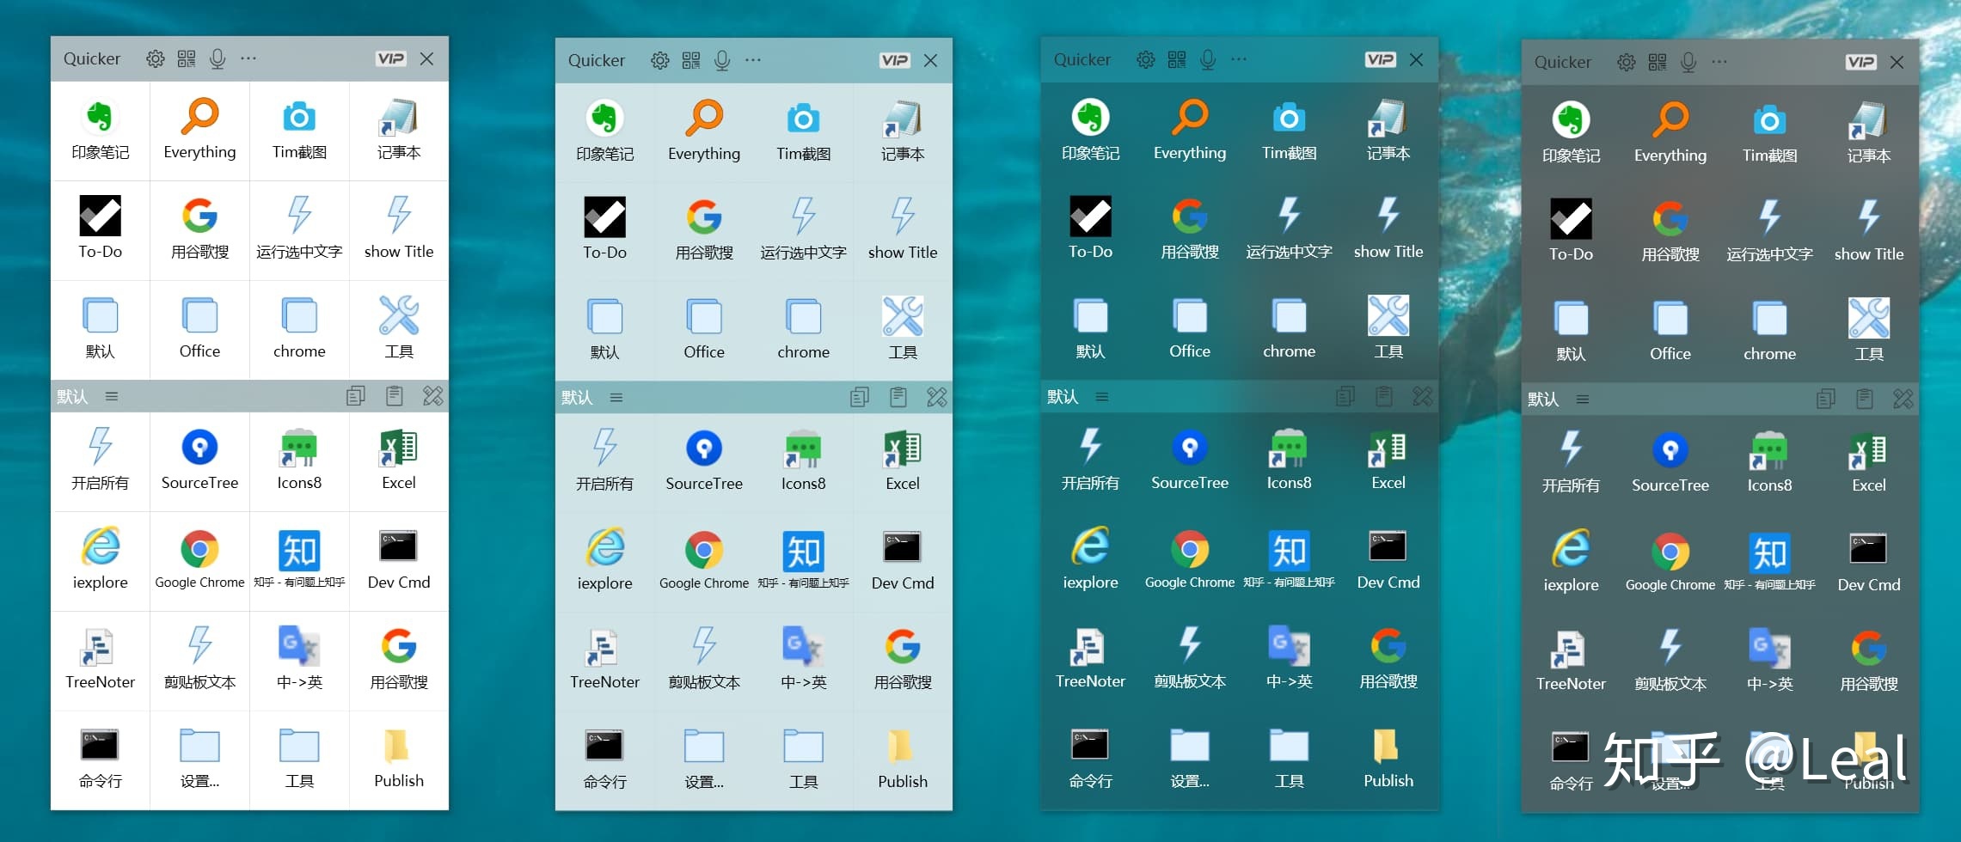This screenshot has width=1961, height=842.
Task: Click the VIP badge in the white panel
Action: pyautogui.click(x=391, y=58)
